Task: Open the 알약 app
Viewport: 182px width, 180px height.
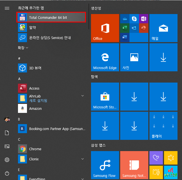Action: [x=52, y=28]
